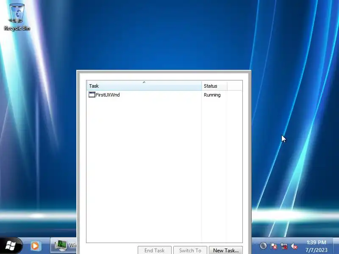Open the Windows Start orb
The height and width of the screenshot is (254, 339).
tap(10, 246)
